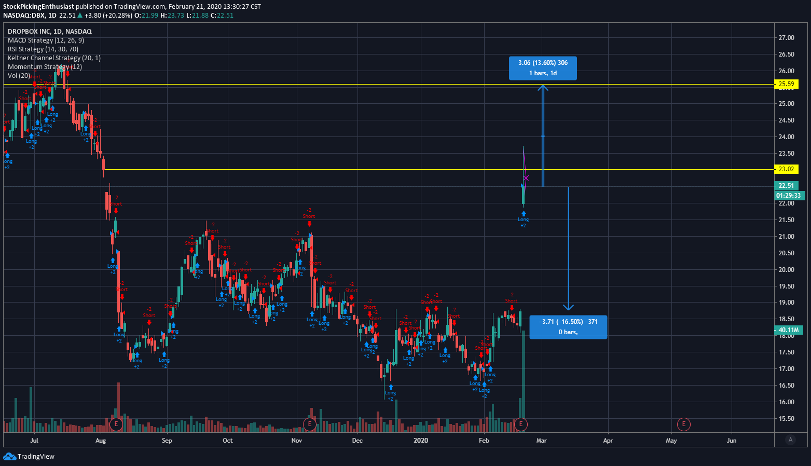This screenshot has height=466, width=811.
Task: Select the yellow 25.59 price axis label
Action: pyautogui.click(x=787, y=84)
